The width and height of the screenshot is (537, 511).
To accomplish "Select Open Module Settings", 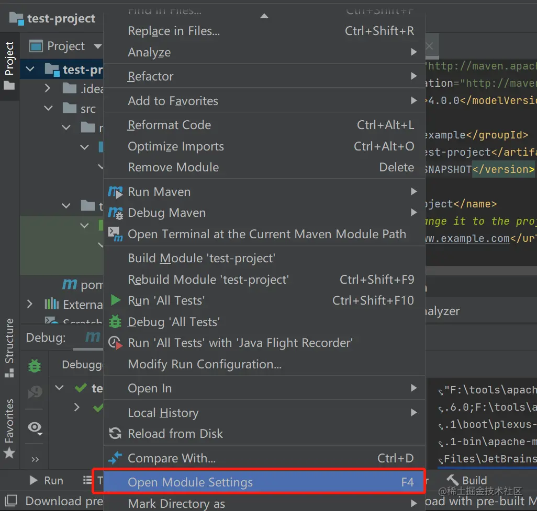I will click(264, 482).
